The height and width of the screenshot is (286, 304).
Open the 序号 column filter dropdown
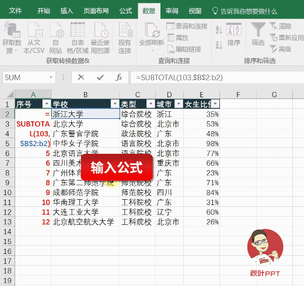click(x=47, y=104)
